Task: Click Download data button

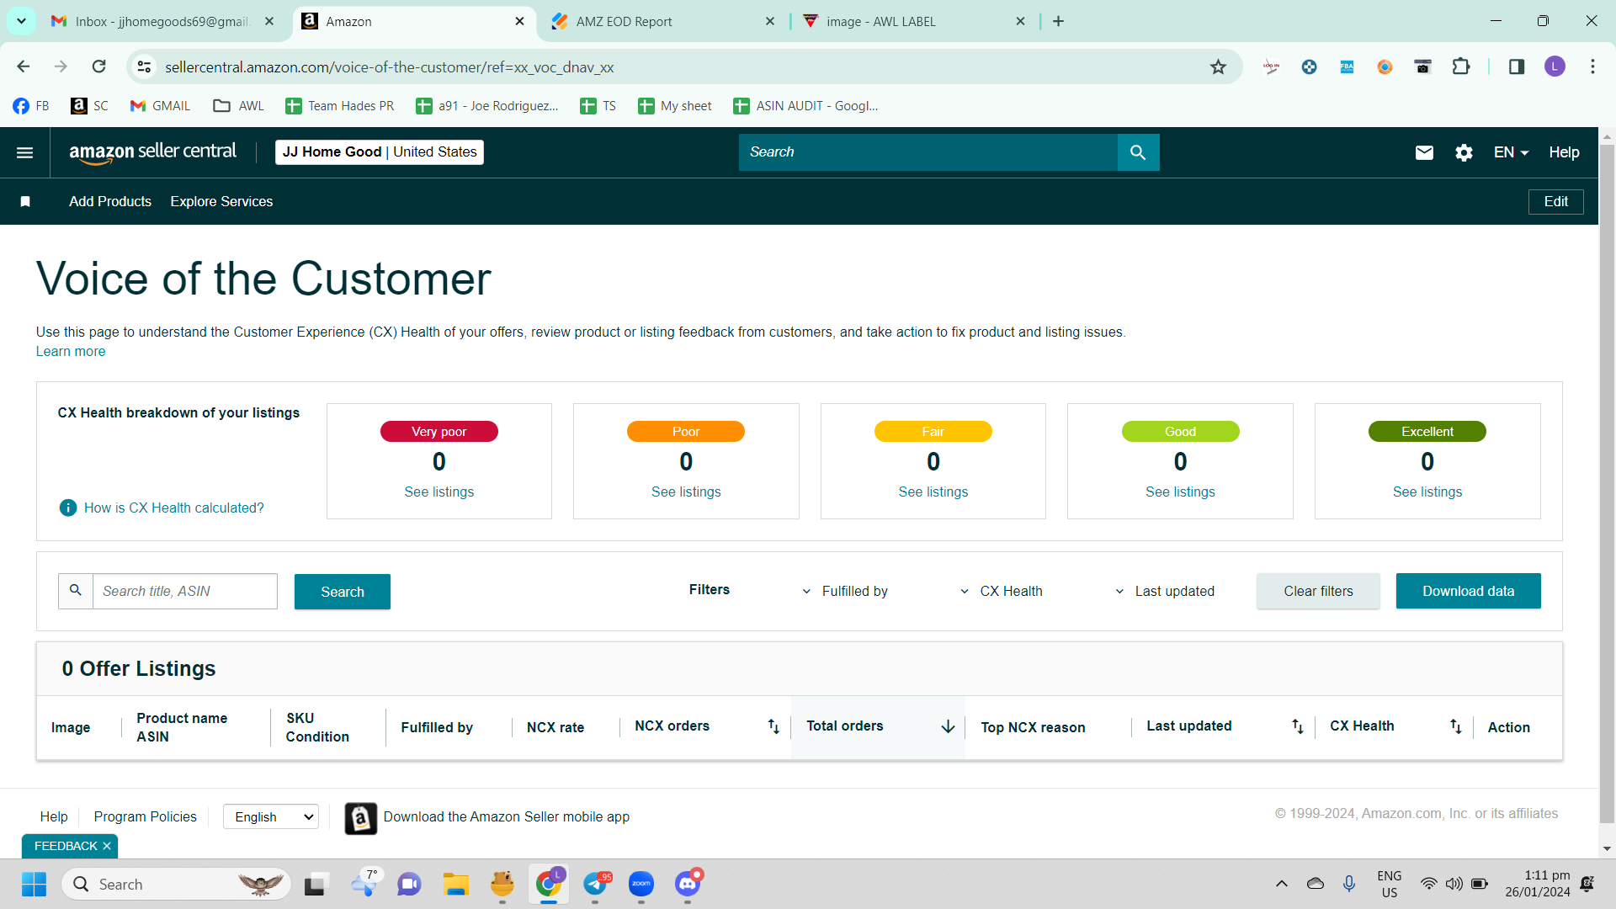Action: coord(1468,591)
